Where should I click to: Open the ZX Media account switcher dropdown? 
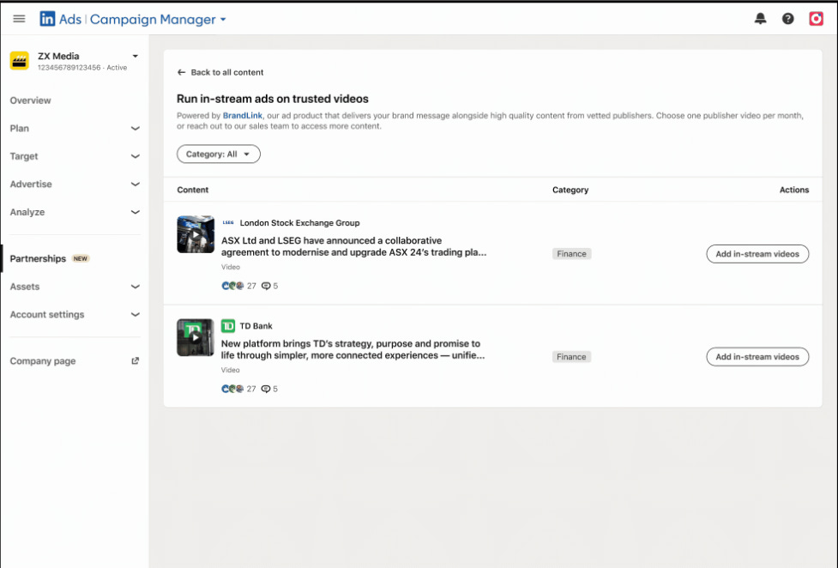click(x=136, y=56)
